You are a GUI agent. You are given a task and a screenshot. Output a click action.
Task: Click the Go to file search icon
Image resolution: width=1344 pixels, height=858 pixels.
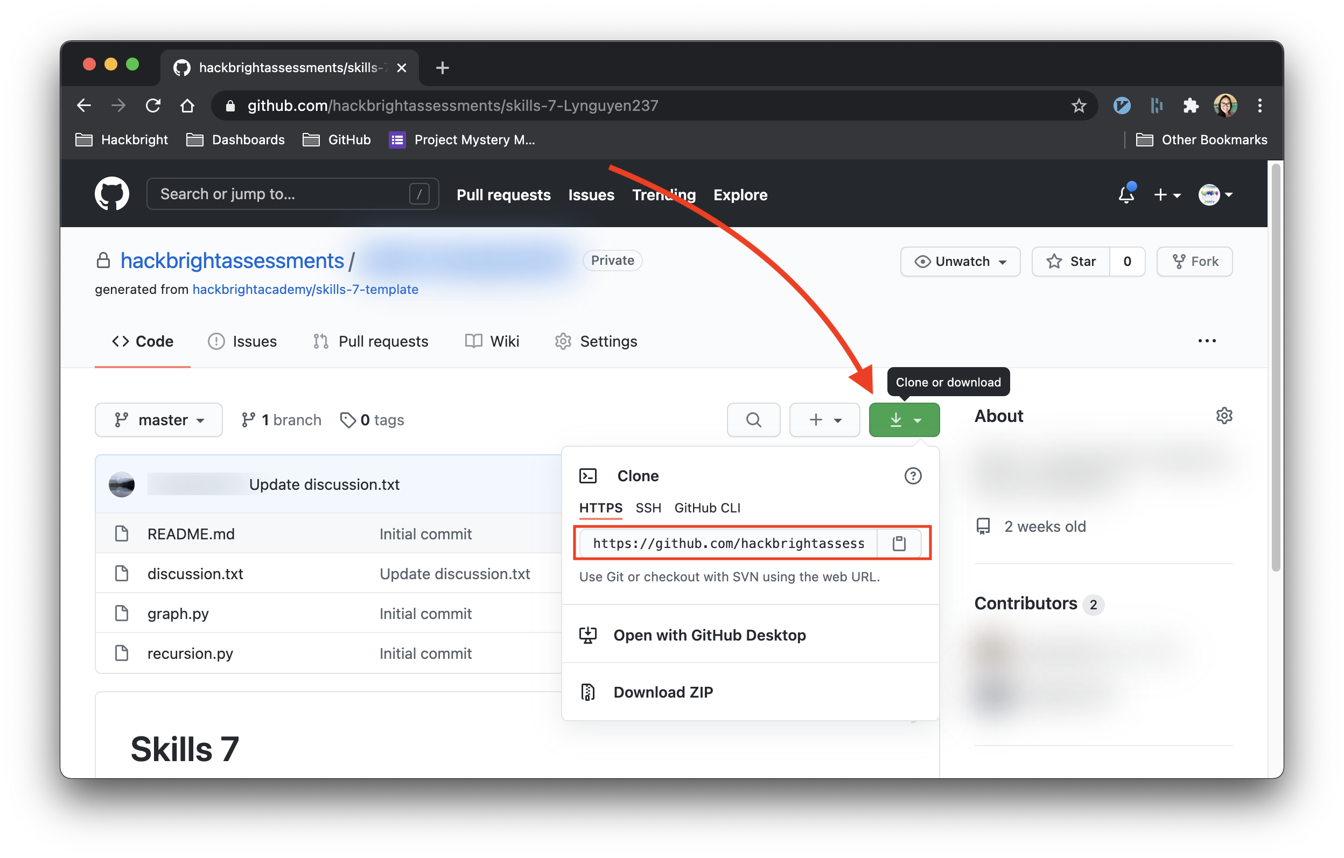(753, 419)
